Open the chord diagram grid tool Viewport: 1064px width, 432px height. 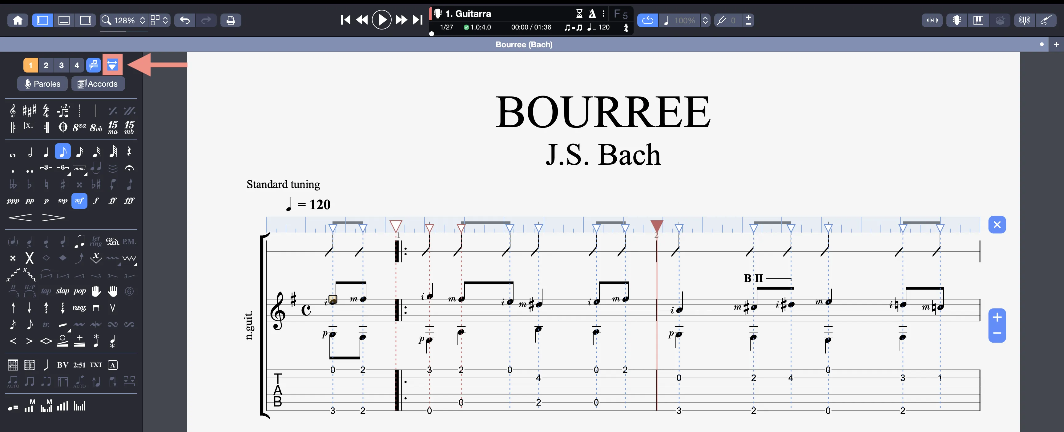click(x=13, y=365)
